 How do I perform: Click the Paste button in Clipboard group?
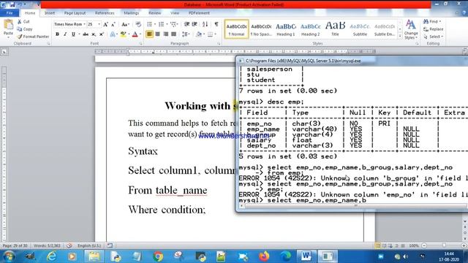click(8, 28)
